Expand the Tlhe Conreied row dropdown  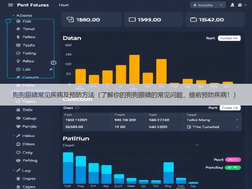238,127
